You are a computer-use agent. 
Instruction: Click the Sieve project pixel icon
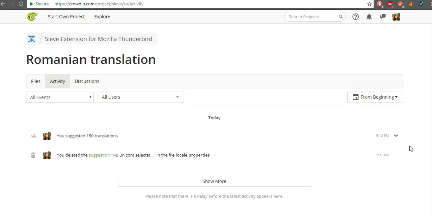coord(31,39)
